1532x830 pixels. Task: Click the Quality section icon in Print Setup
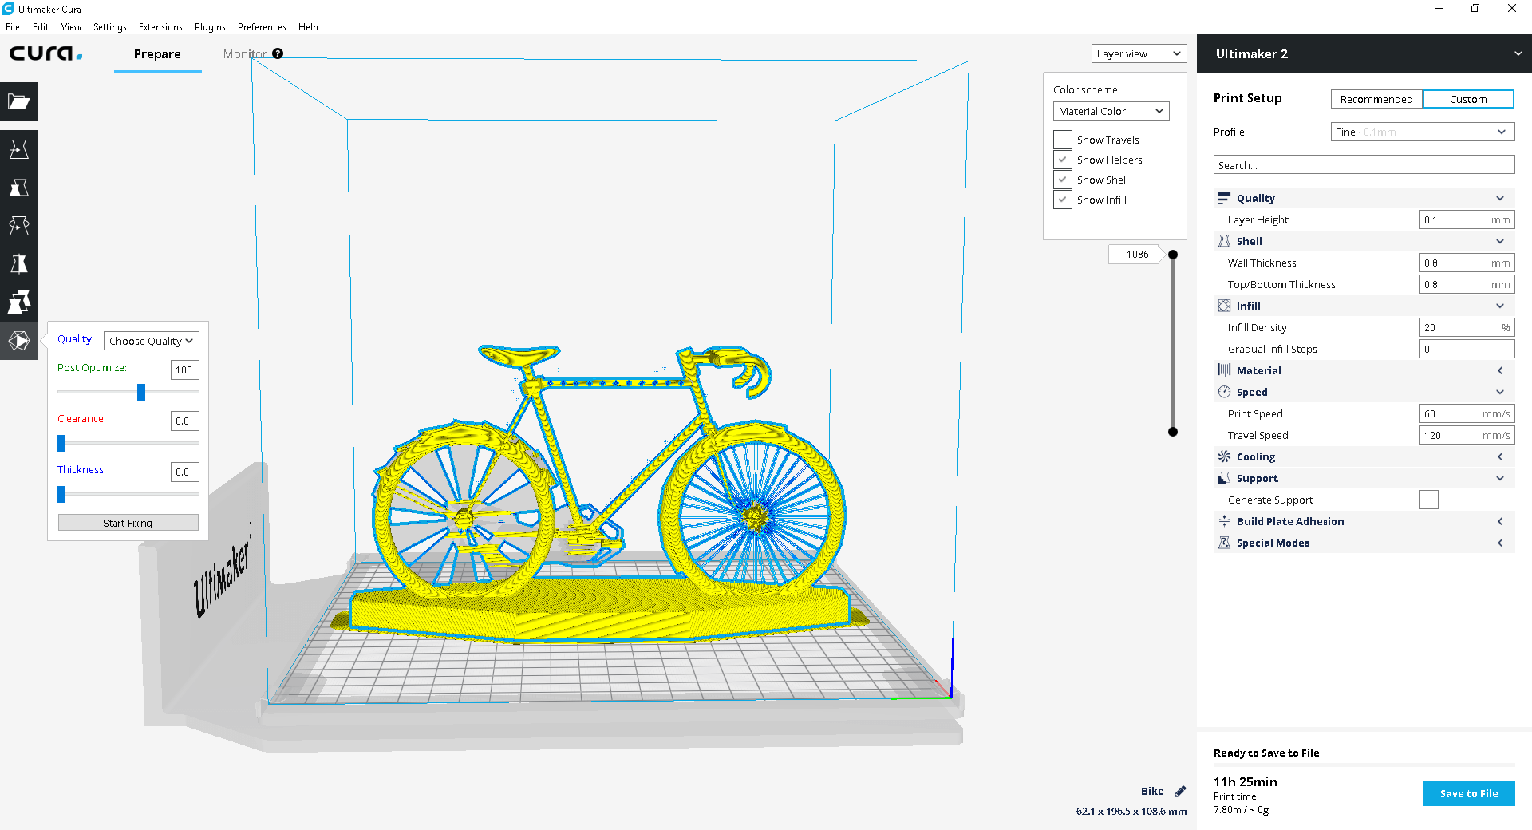(x=1225, y=197)
